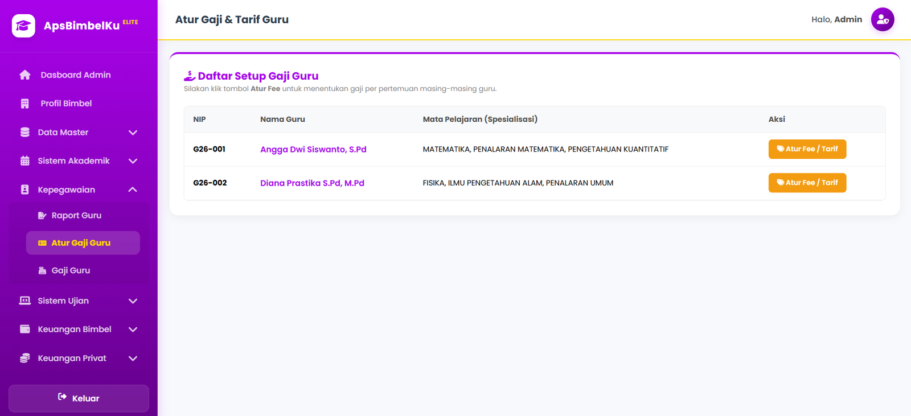This screenshot has height=416, width=911.
Task: Expand the Sistem Akademik chevron
Action: pos(133,161)
